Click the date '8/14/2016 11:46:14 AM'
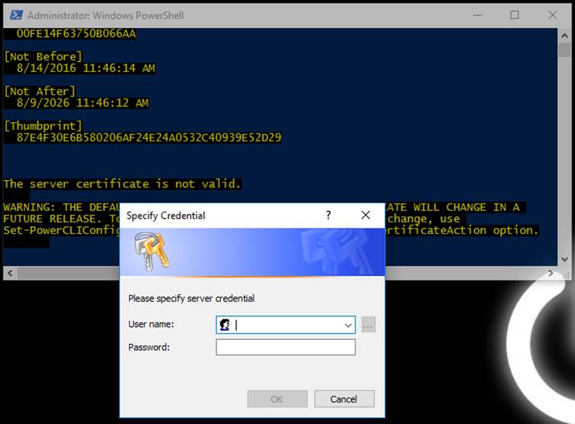The image size is (575, 424). tap(86, 68)
